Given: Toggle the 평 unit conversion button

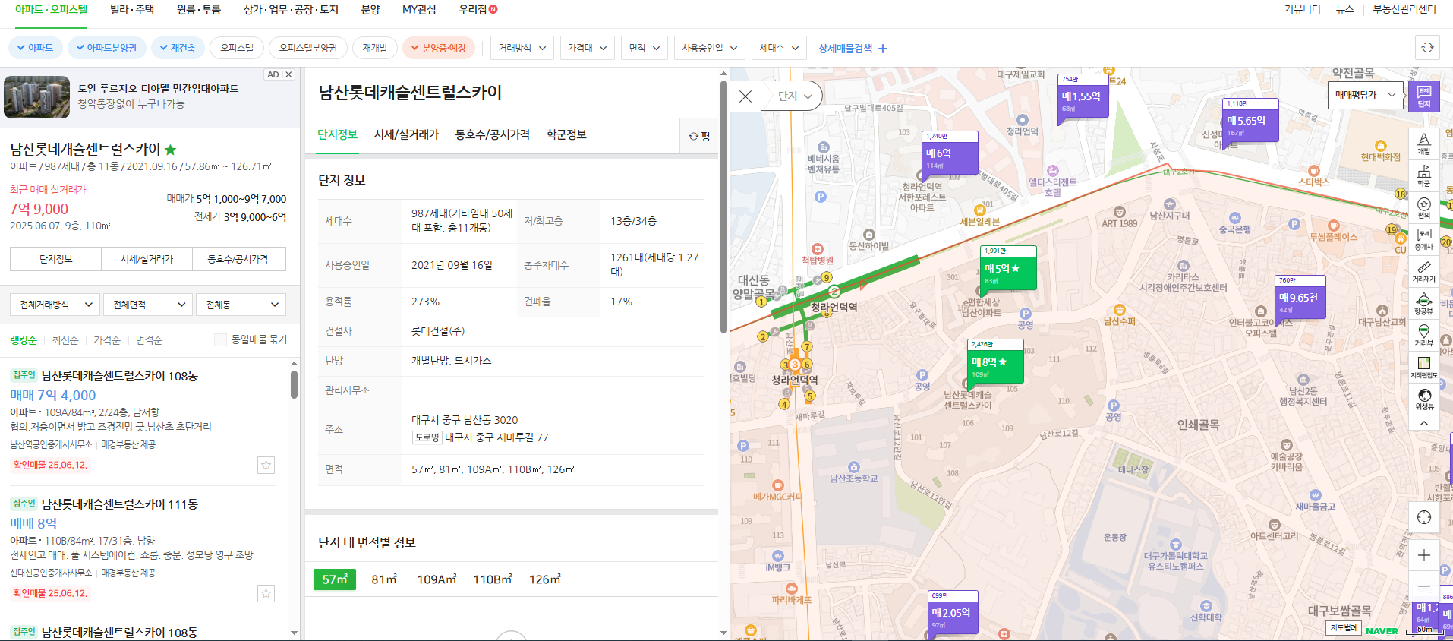Looking at the screenshot, I should [698, 136].
